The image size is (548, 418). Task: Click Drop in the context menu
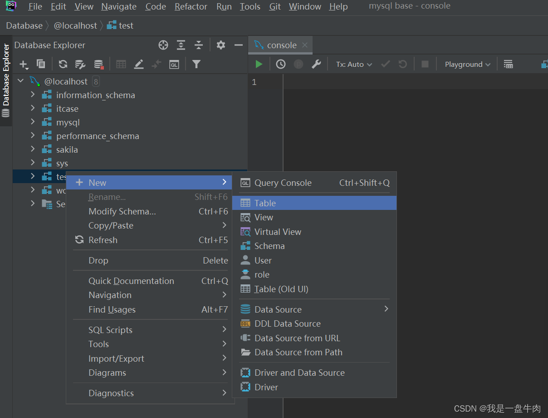pyautogui.click(x=149, y=260)
